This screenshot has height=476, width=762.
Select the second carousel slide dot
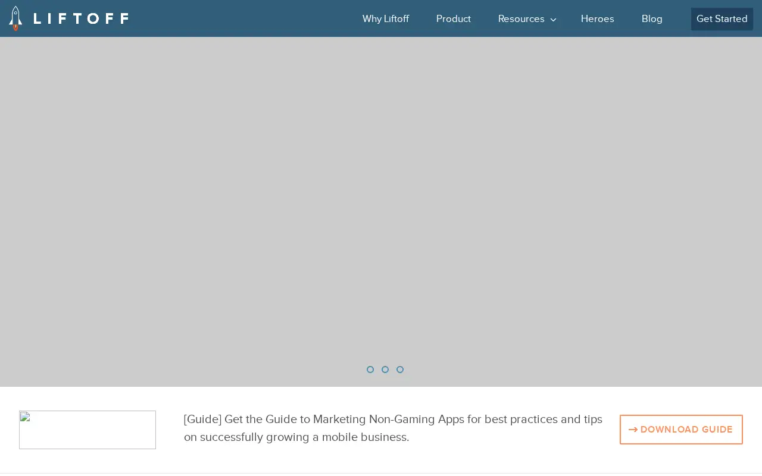(385, 369)
